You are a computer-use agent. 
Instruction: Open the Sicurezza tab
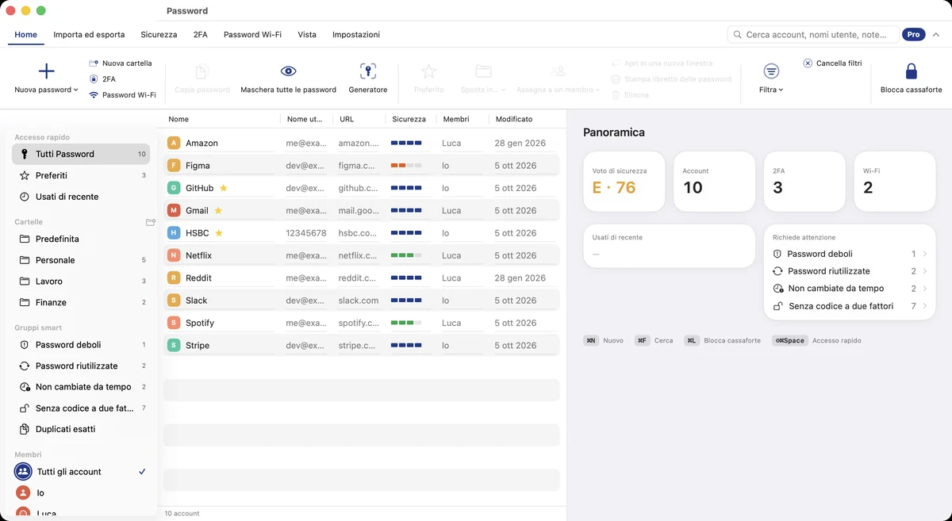pyautogui.click(x=159, y=35)
